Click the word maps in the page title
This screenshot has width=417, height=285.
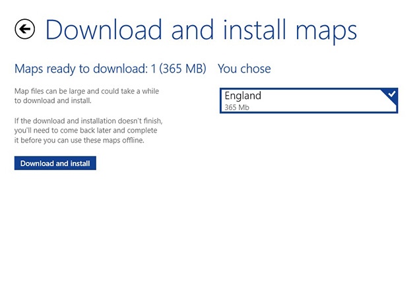(x=326, y=33)
